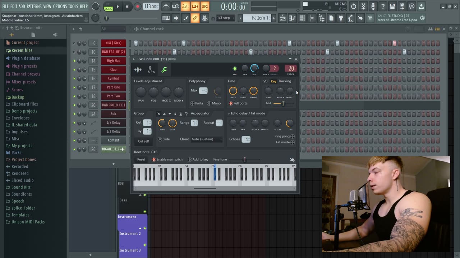Open the Piano roll view icon

click(293, 18)
